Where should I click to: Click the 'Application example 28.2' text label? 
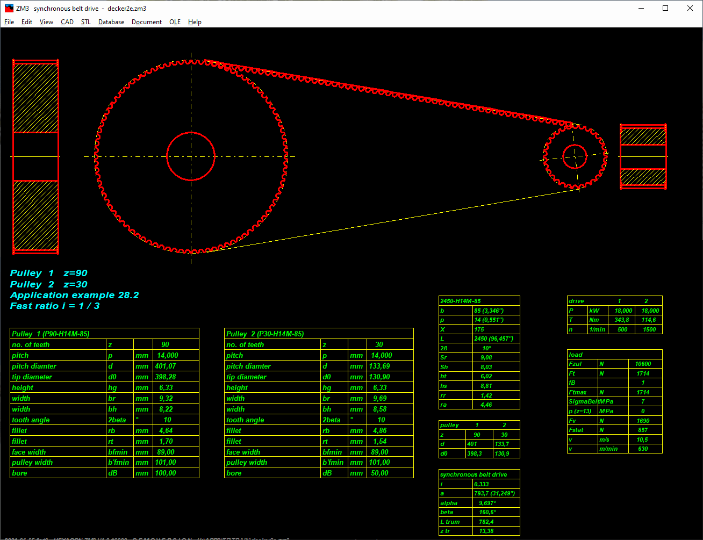pyautogui.click(x=75, y=295)
